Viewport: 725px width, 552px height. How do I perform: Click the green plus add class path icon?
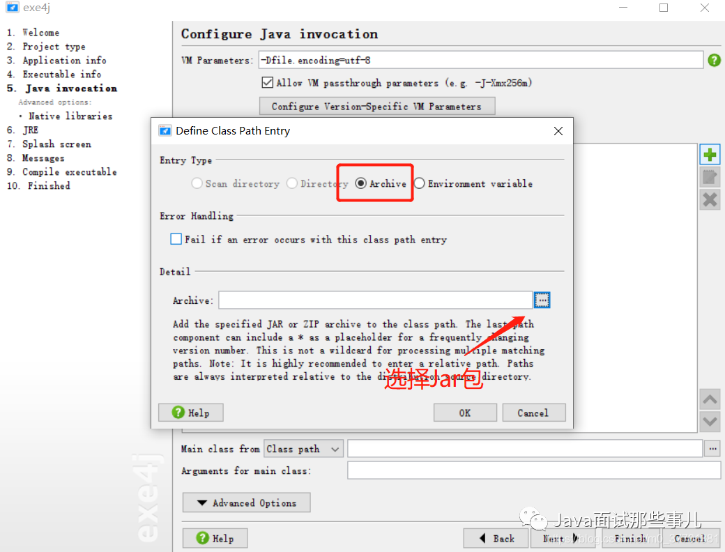pyautogui.click(x=710, y=155)
